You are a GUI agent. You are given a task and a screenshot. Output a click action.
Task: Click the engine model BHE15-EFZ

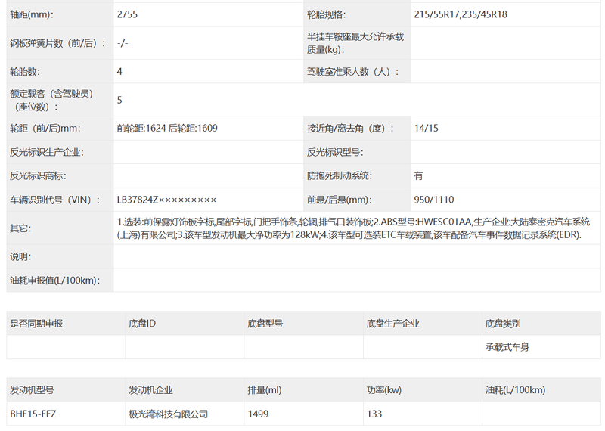point(33,414)
